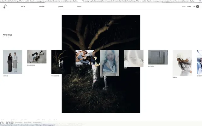Click the brand logo in the header
The height and width of the screenshot is (126, 202).
point(5,6)
